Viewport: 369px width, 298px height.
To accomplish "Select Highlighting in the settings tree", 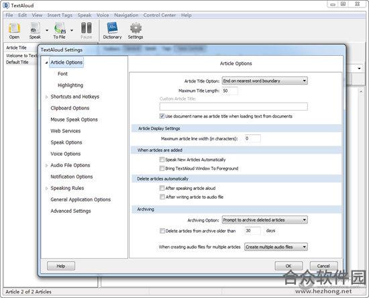I will 70,85.
